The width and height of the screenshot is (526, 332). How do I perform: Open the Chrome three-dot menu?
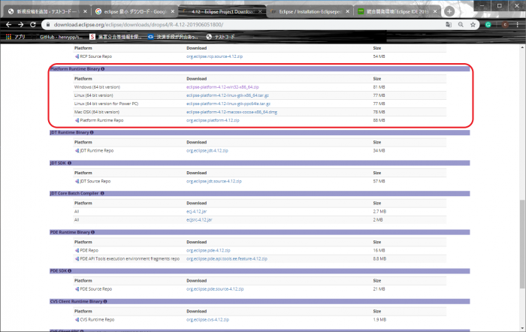(x=518, y=25)
